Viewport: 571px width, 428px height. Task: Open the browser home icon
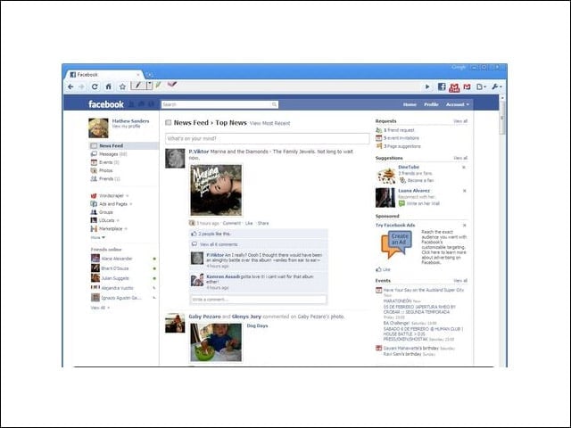(109, 86)
